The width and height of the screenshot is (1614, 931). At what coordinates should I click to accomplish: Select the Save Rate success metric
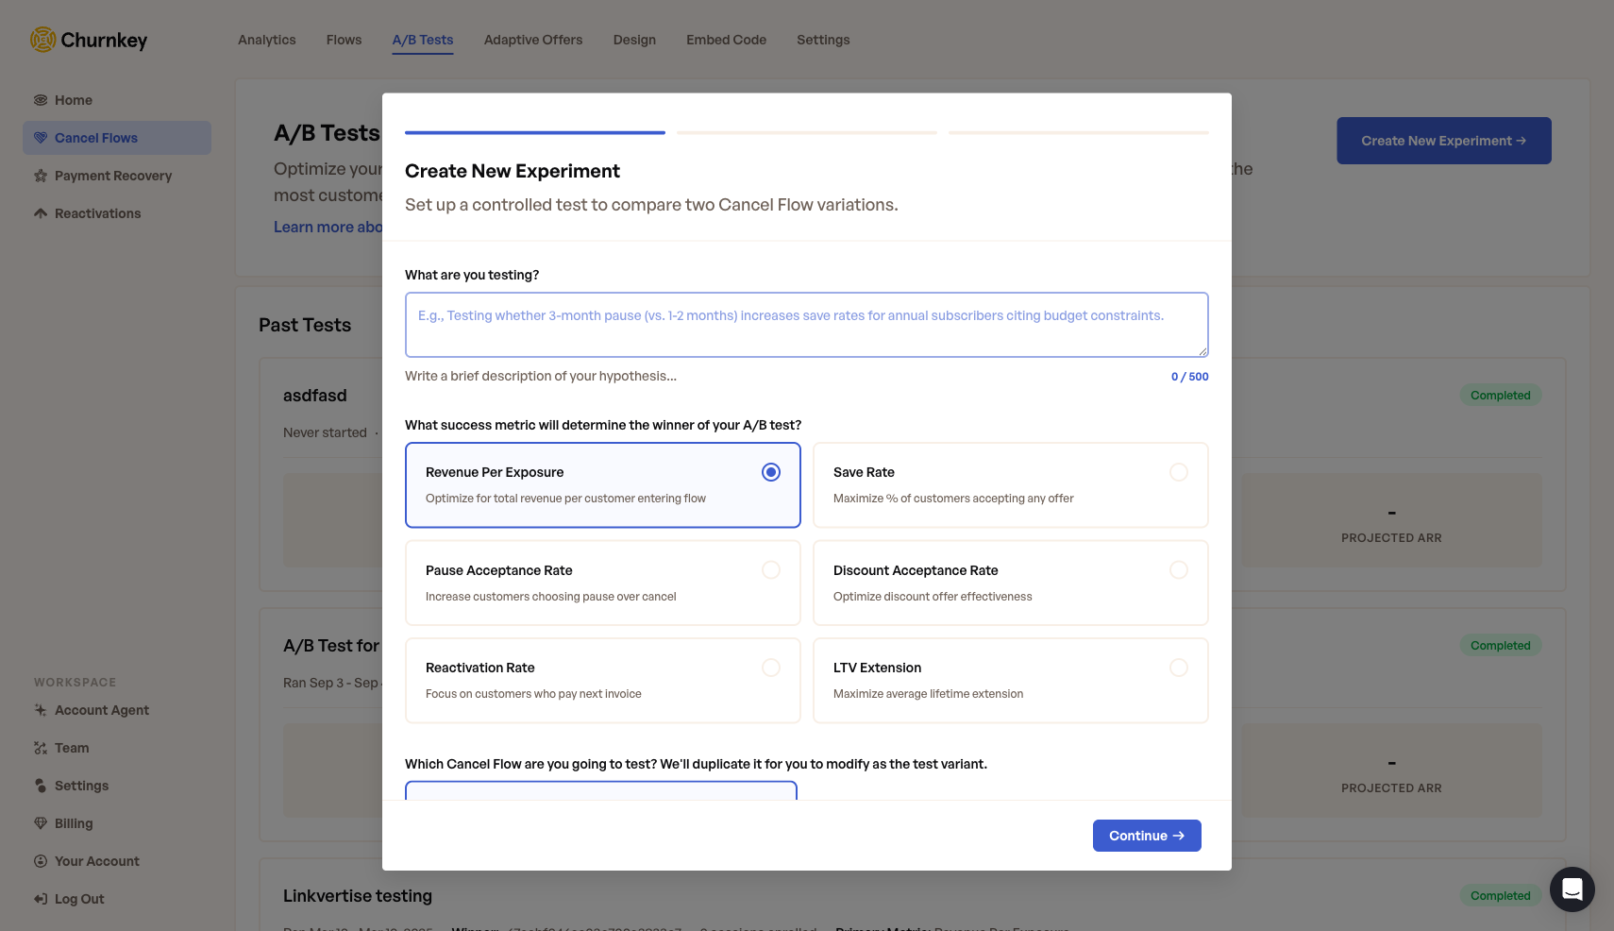point(1010,484)
